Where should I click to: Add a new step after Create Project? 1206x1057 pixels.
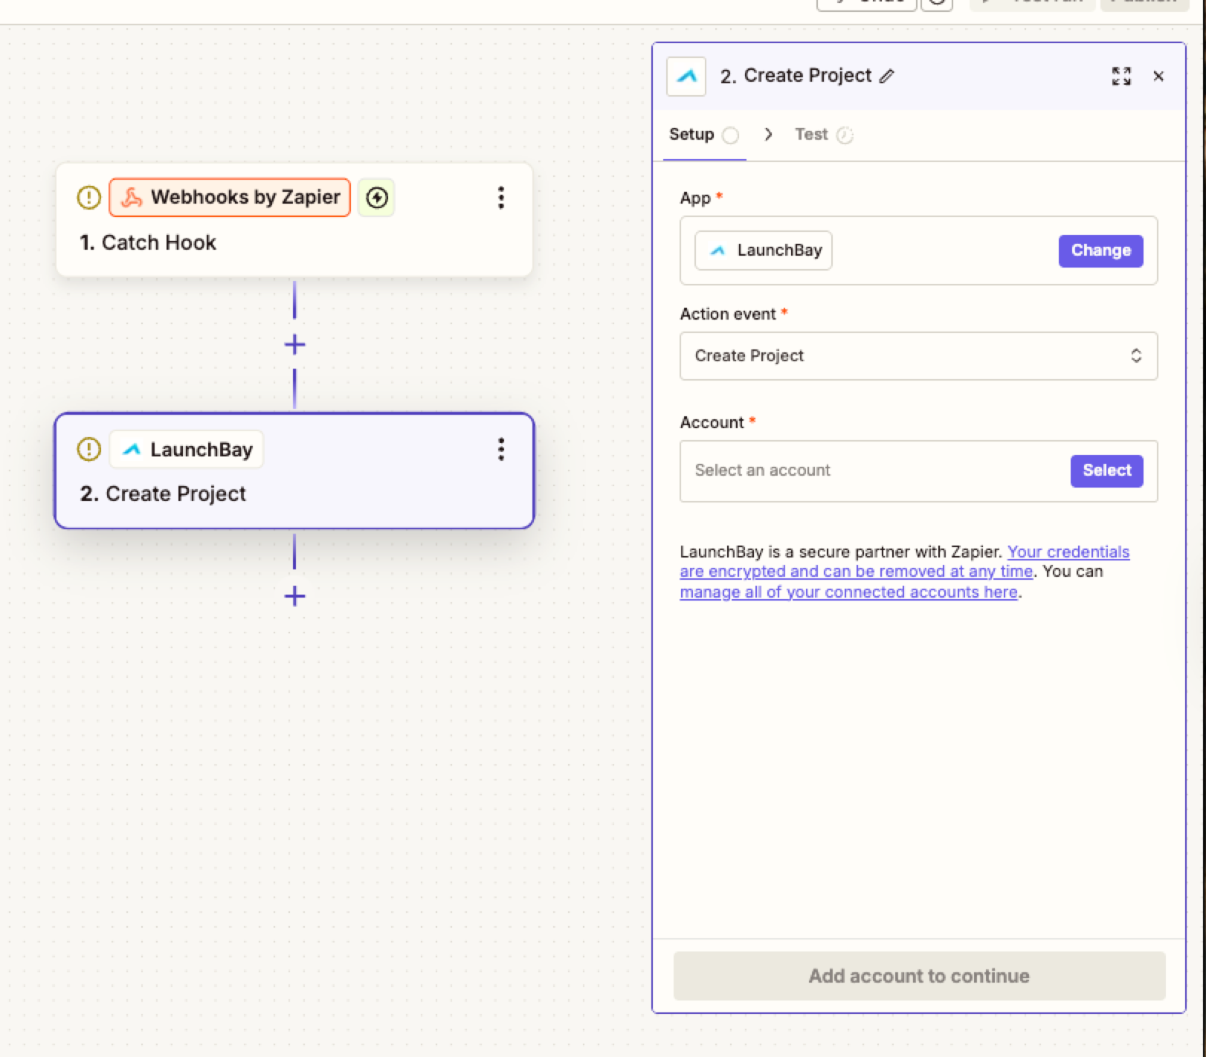[x=294, y=596]
